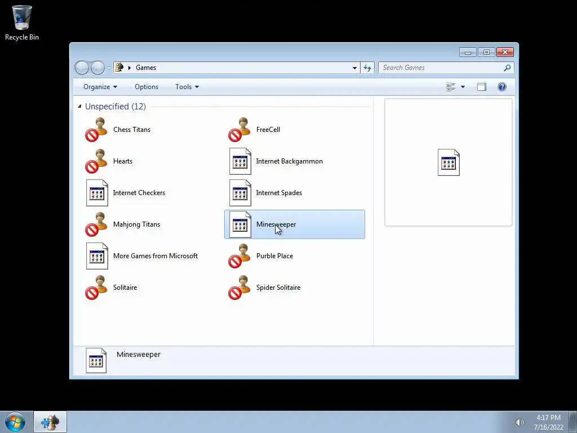Click the Minesweeper icon in details pane

click(96, 360)
